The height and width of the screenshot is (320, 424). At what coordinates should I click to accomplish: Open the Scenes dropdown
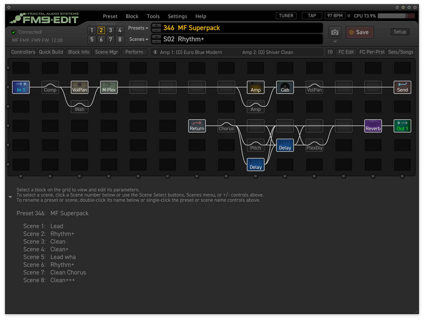tap(139, 39)
